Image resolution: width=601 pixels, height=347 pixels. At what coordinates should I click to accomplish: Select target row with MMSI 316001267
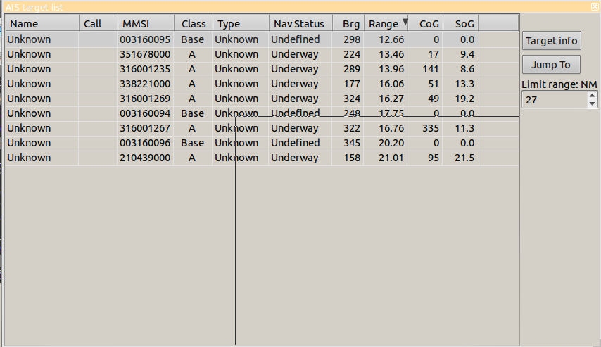click(145, 128)
